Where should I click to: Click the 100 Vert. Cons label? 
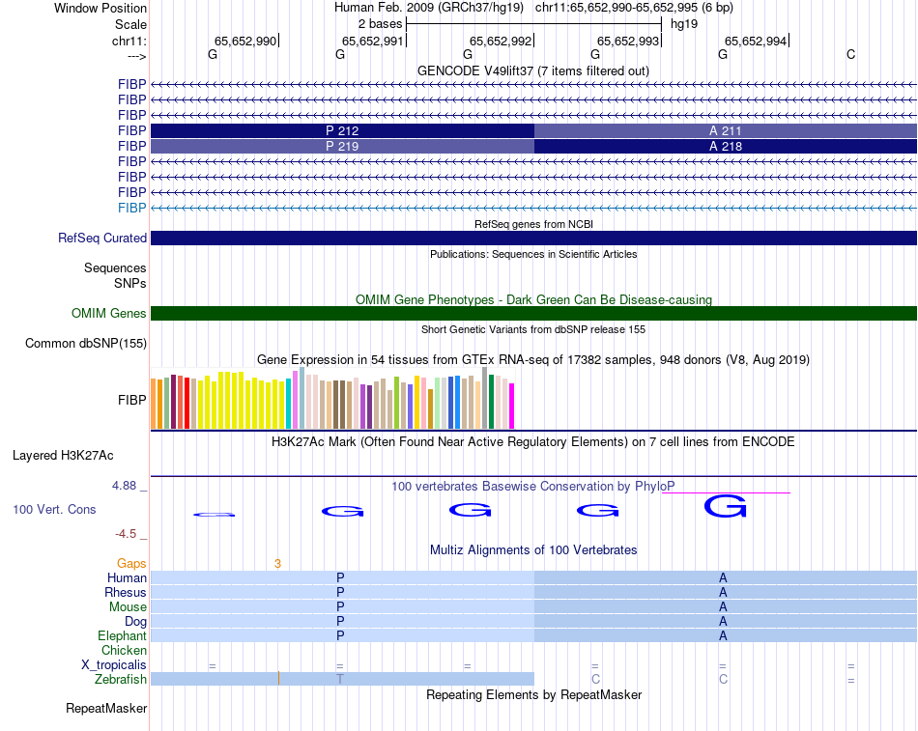coord(54,510)
